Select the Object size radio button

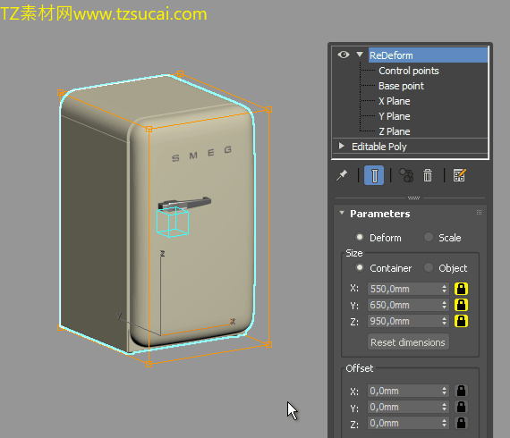(429, 268)
